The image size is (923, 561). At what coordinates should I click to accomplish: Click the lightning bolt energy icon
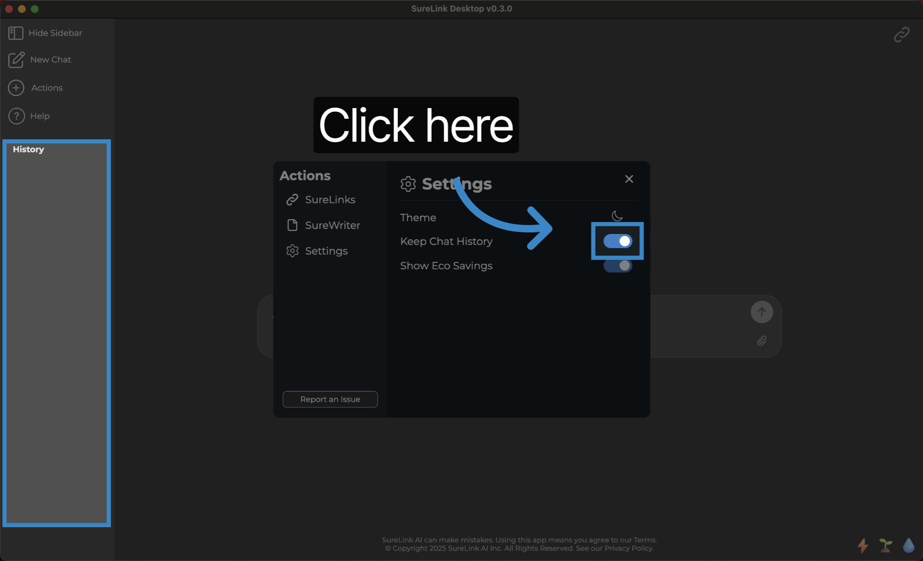[863, 546]
